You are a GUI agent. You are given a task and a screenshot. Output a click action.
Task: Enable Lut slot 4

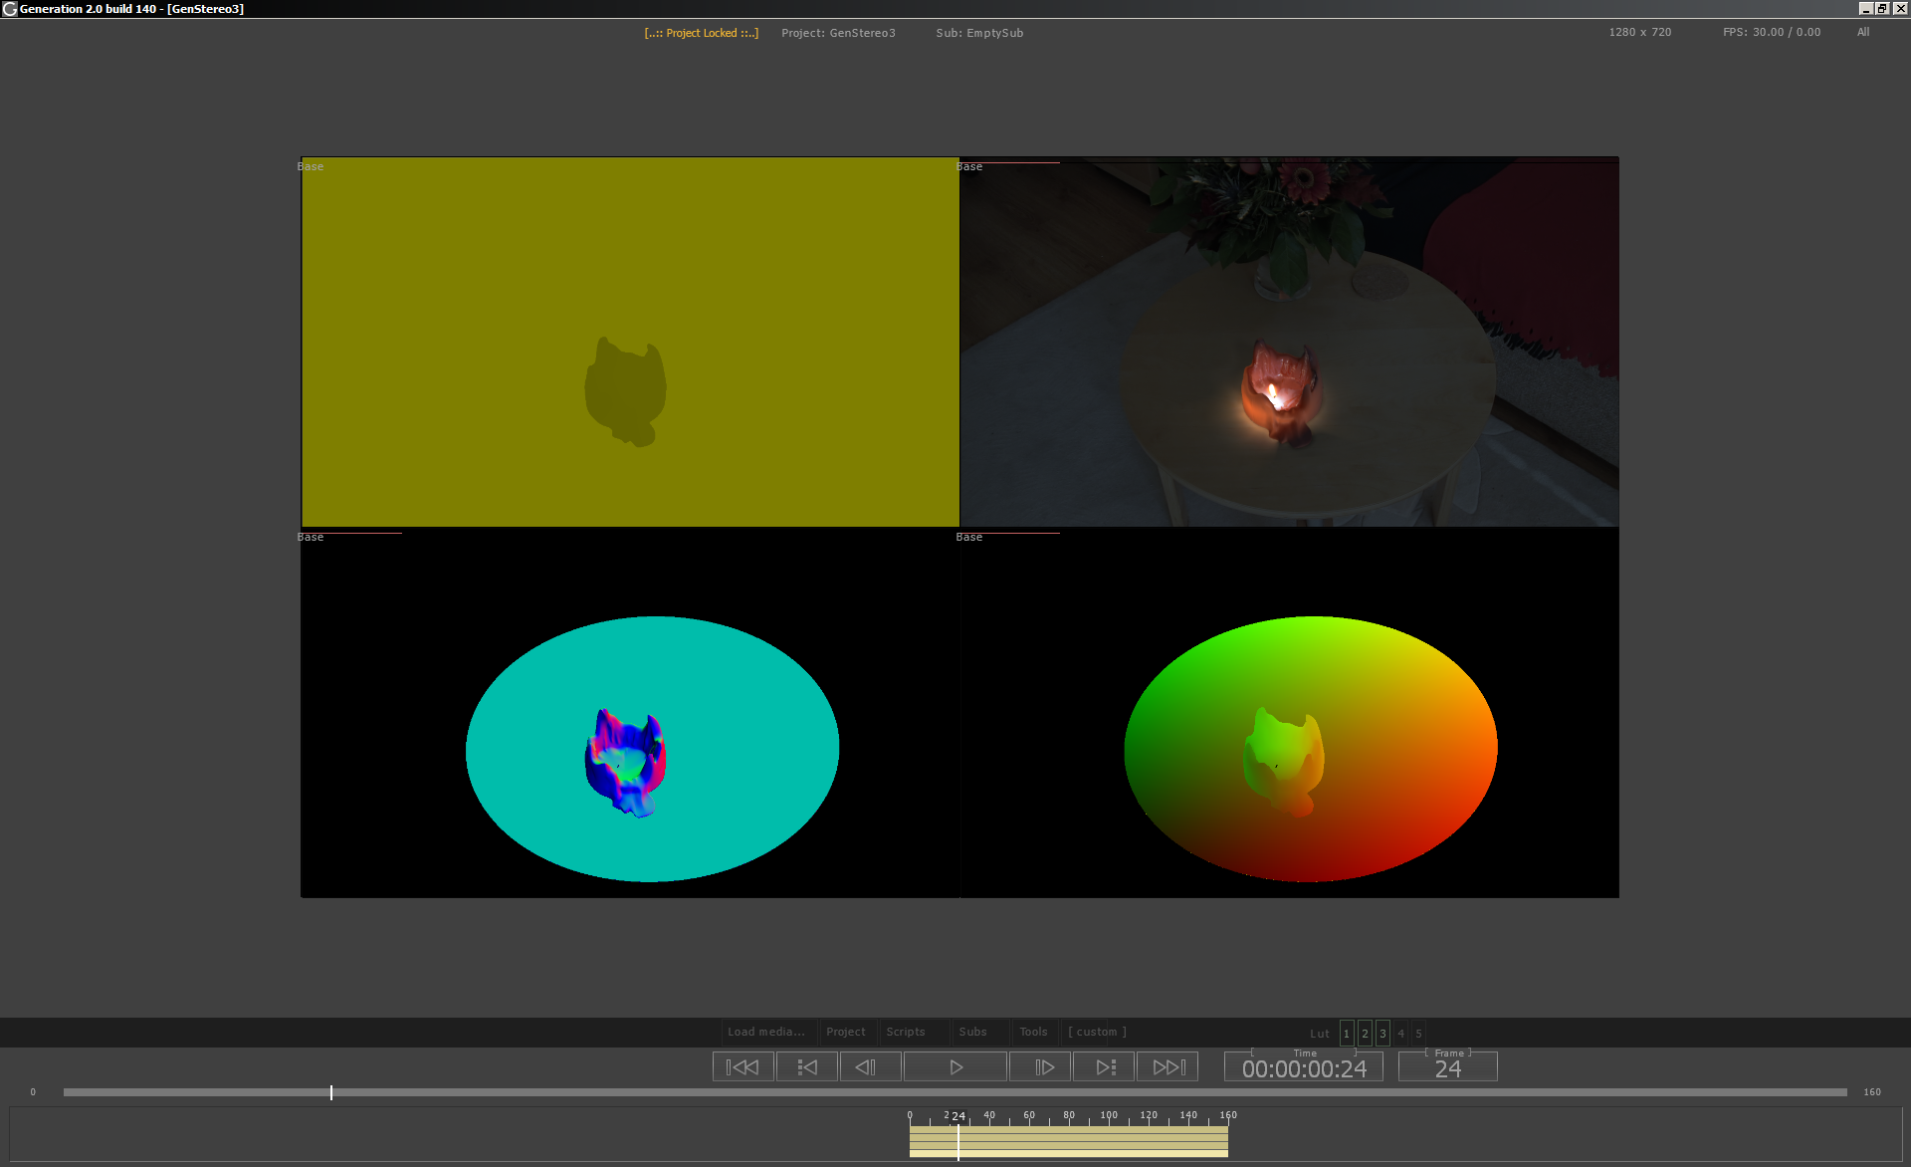pos(1400,1034)
